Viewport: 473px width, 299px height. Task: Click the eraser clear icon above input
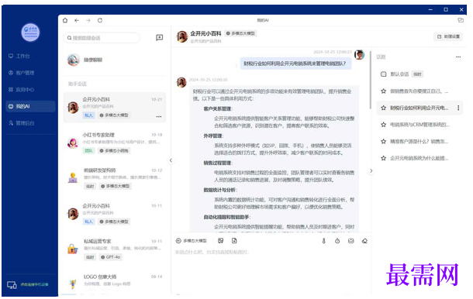(364, 241)
